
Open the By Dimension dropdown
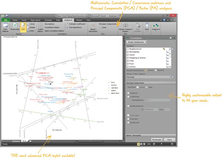pyautogui.click(x=151, y=110)
